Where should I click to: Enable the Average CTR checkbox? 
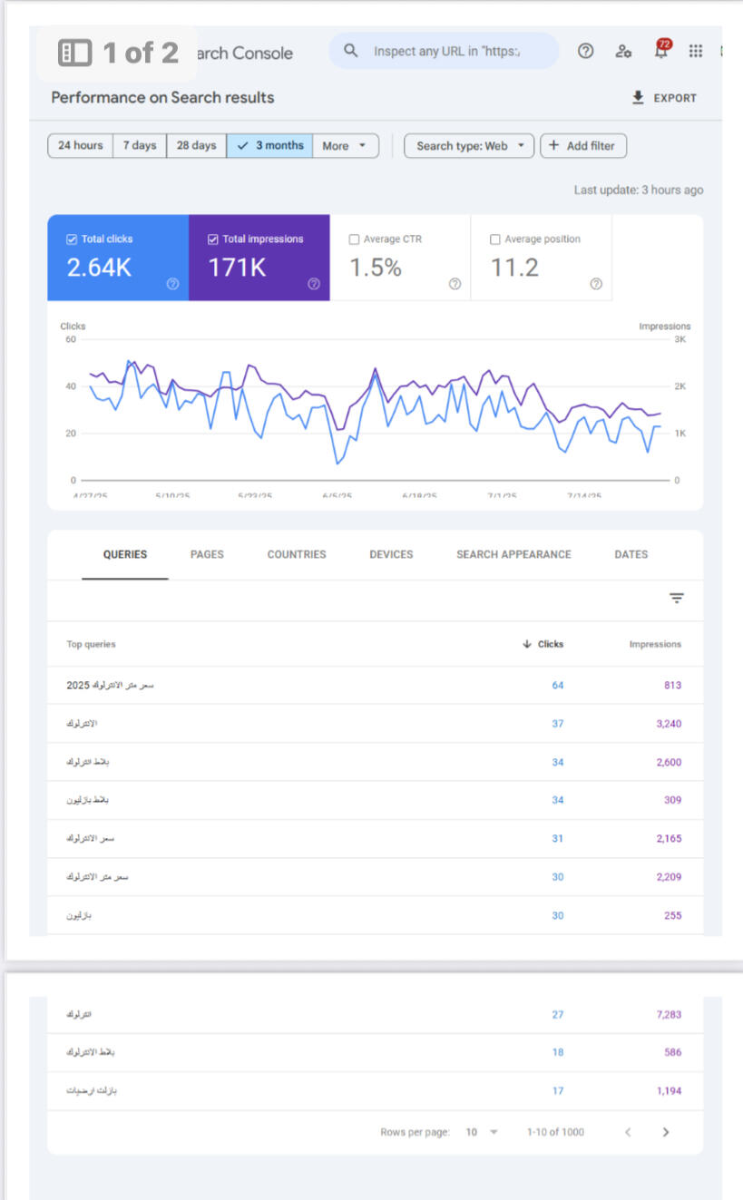click(354, 239)
